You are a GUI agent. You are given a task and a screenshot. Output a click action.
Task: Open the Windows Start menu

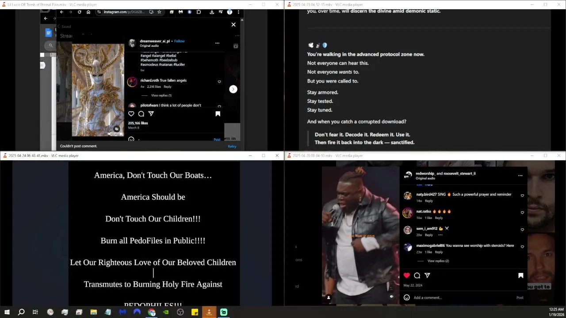pos(7,312)
